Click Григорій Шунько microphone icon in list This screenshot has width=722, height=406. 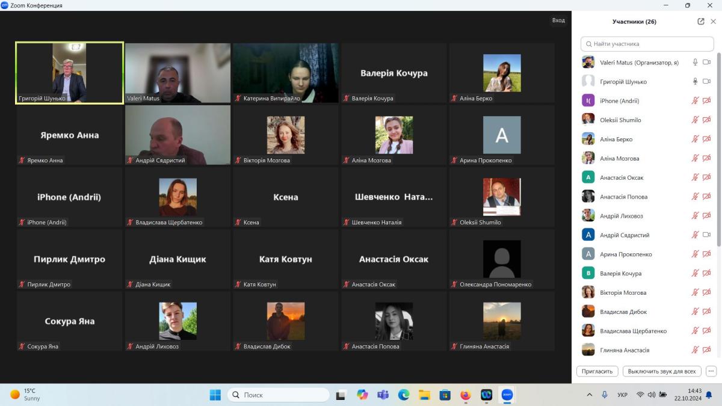pos(695,82)
